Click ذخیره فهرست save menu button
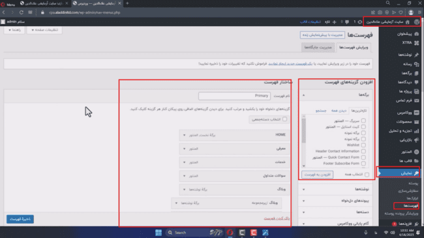Screen dimensions: 424x238 click(x=20, y=219)
